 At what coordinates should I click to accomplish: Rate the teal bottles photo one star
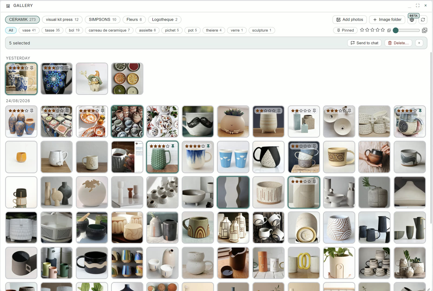[x=293, y=111]
